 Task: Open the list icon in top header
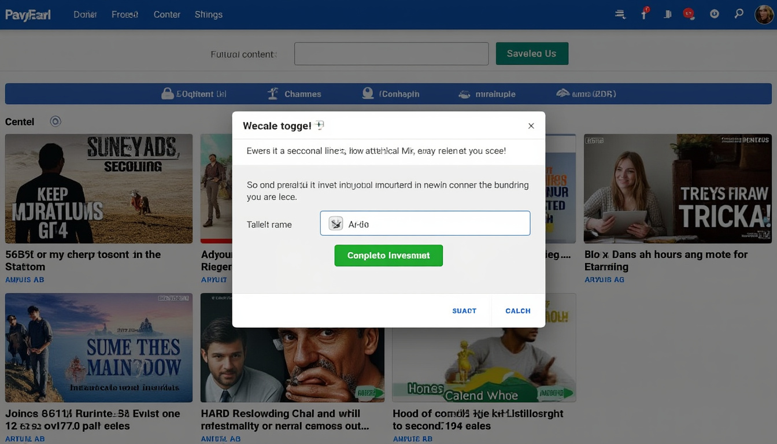(x=620, y=14)
